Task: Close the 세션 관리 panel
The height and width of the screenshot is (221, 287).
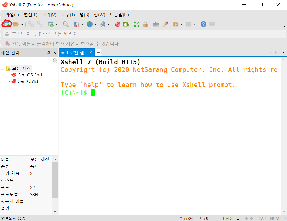Action: click(54, 53)
